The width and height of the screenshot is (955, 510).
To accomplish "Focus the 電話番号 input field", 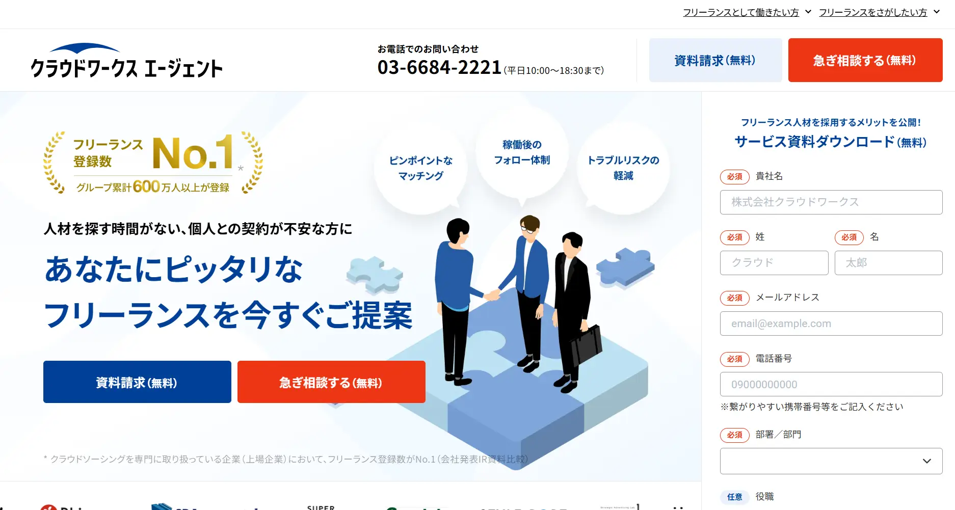I will tap(831, 384).
